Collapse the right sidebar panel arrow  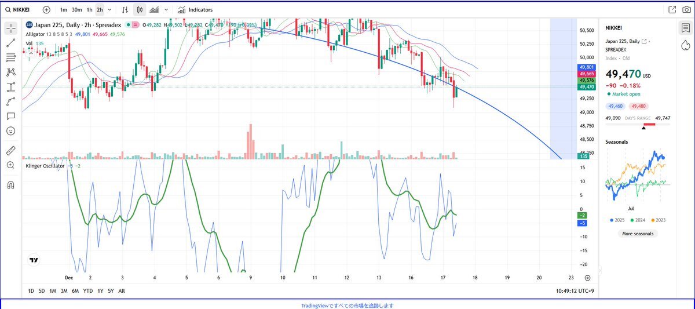599,270
